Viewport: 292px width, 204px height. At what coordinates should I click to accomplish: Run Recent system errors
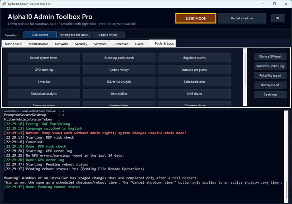click(44, 58)
